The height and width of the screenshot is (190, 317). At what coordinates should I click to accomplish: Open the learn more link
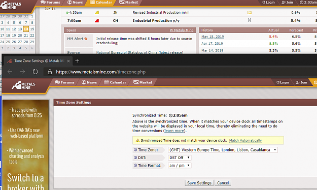pos(174,131)
